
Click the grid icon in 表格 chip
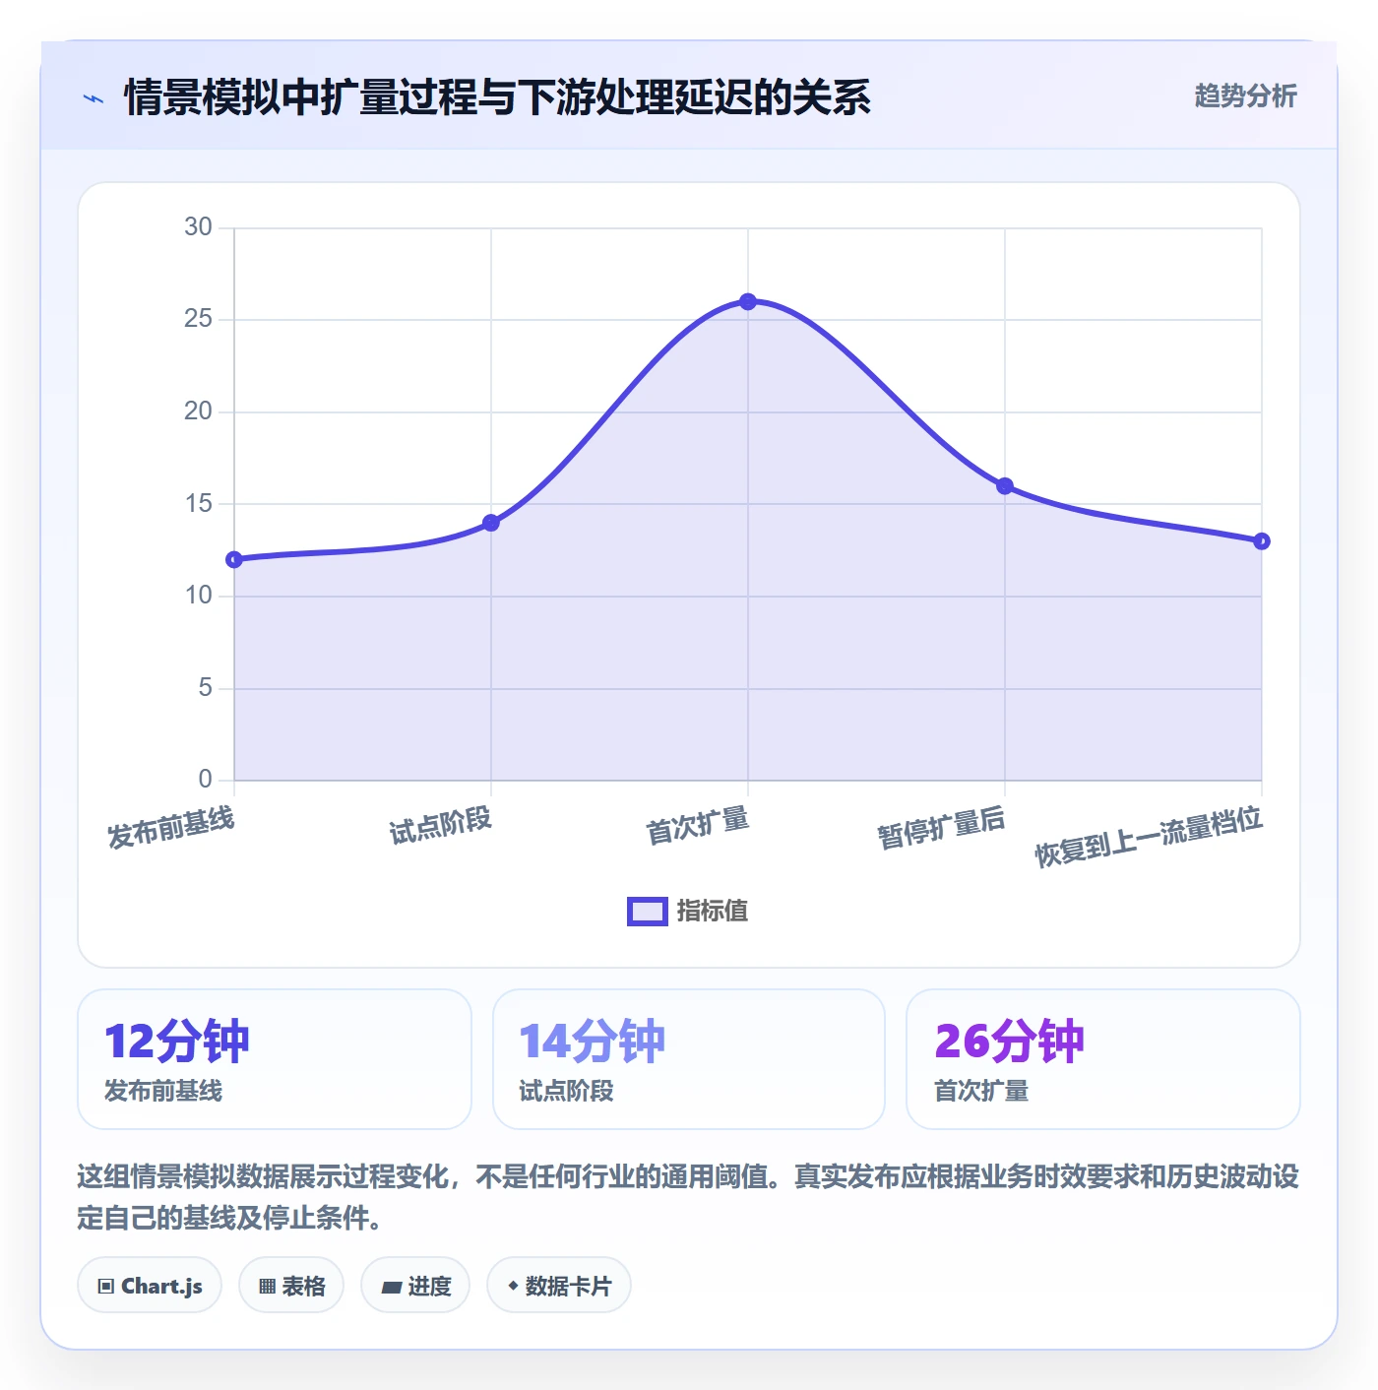pos(267,1287)
